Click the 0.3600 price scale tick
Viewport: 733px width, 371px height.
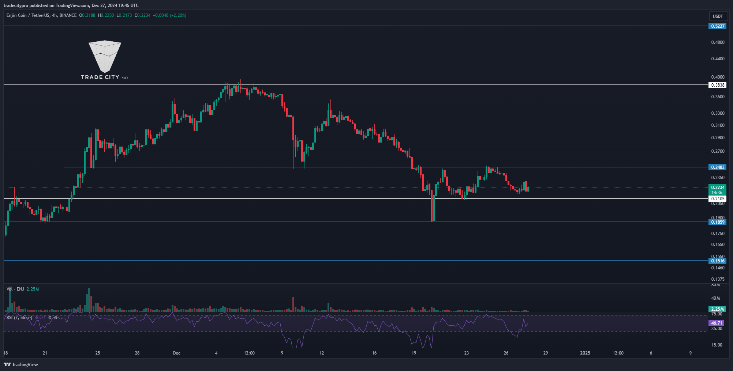pos(718,97)
